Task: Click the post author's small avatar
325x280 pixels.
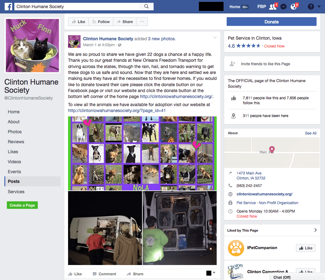Action: coord(74,42)
